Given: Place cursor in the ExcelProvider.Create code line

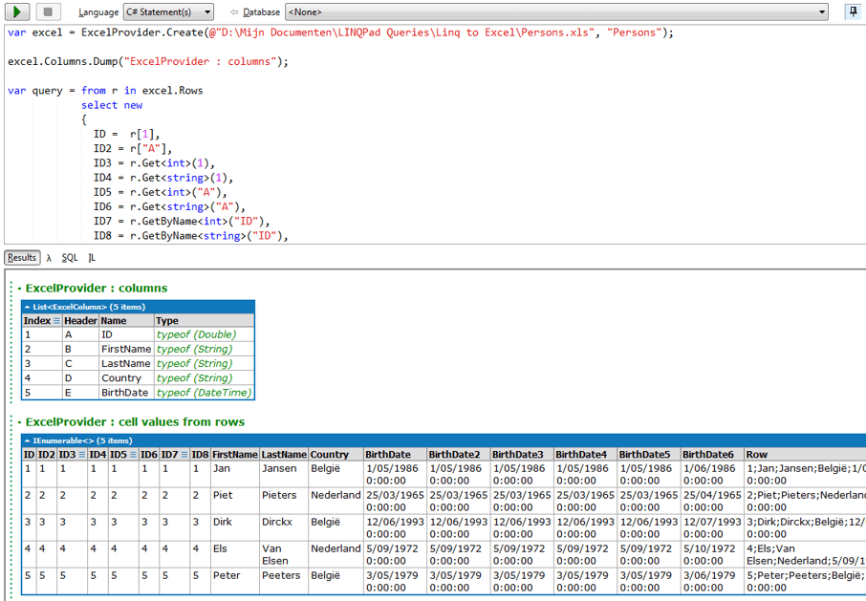Looking at the screenshot, I should point(341,32).
